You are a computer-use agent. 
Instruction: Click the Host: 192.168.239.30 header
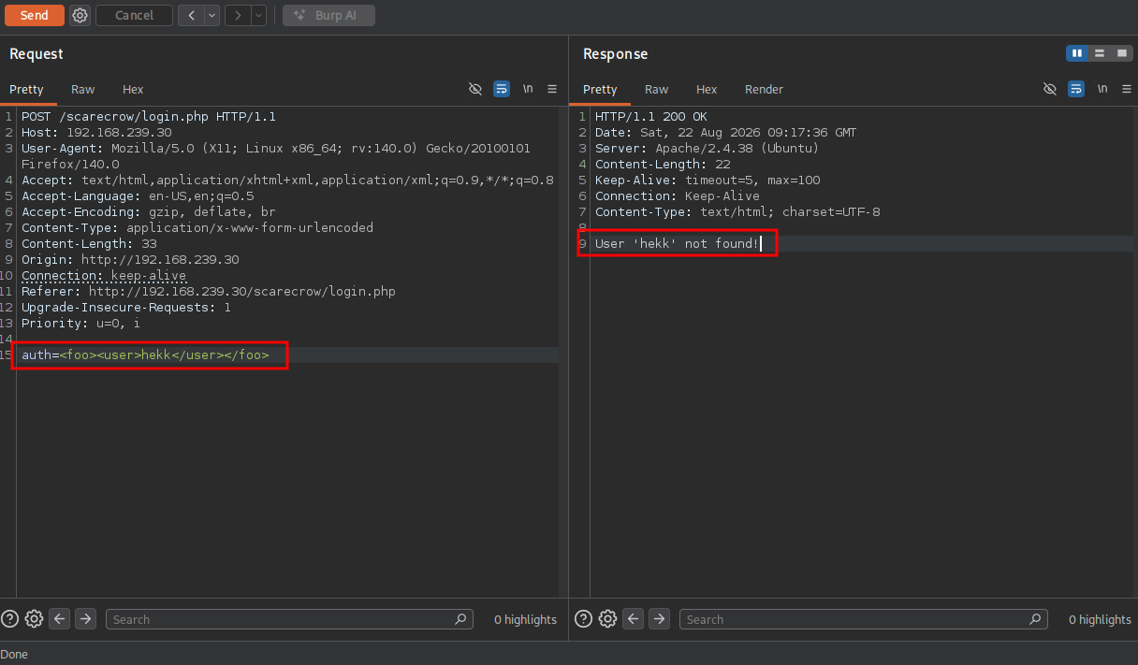click(x=96, y=133)
